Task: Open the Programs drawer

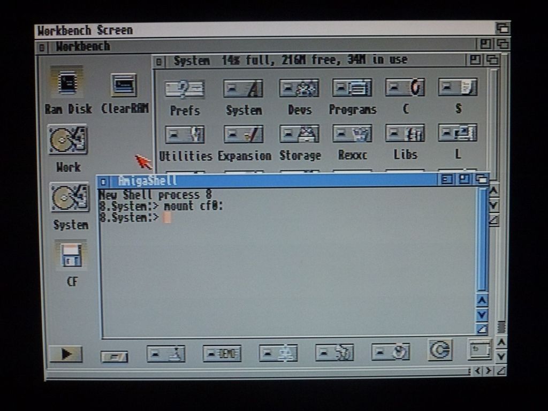Action: tap(352, 88)
